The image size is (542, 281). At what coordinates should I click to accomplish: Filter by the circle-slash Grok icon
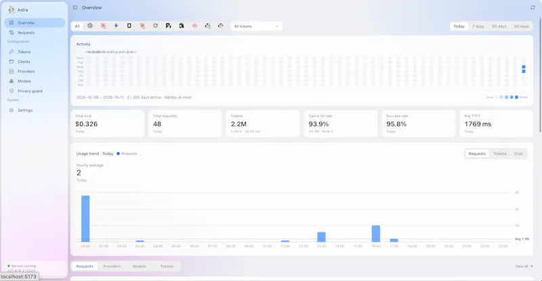(155, 26)
